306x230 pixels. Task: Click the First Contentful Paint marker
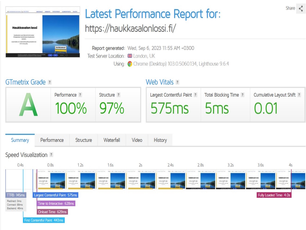pos(44,220)
